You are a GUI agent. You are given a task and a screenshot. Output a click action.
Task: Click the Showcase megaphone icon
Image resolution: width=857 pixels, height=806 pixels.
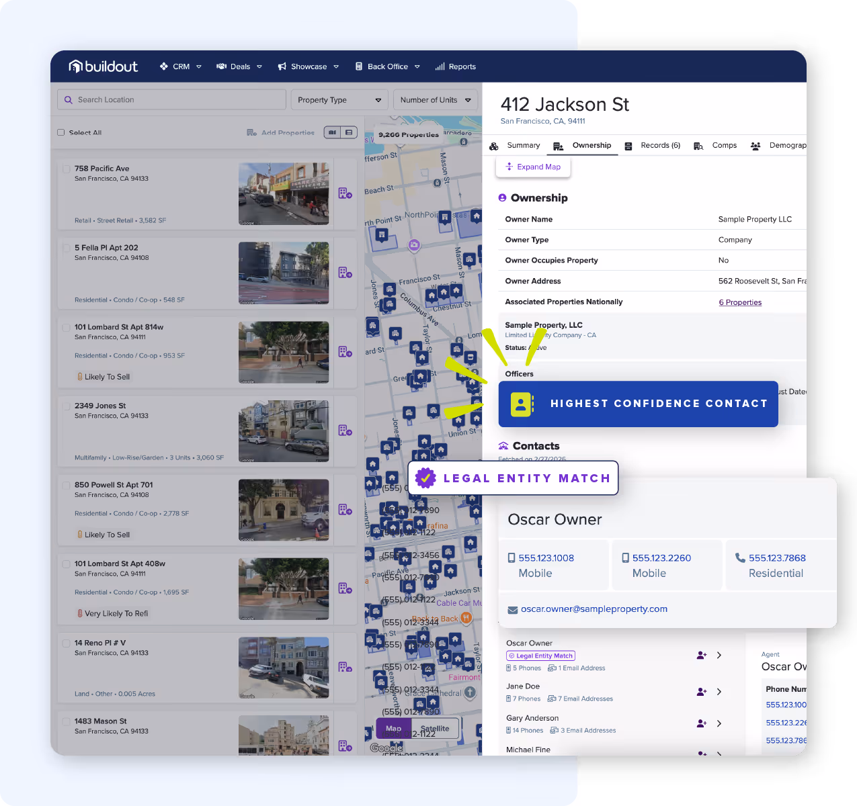pos(282,66)
